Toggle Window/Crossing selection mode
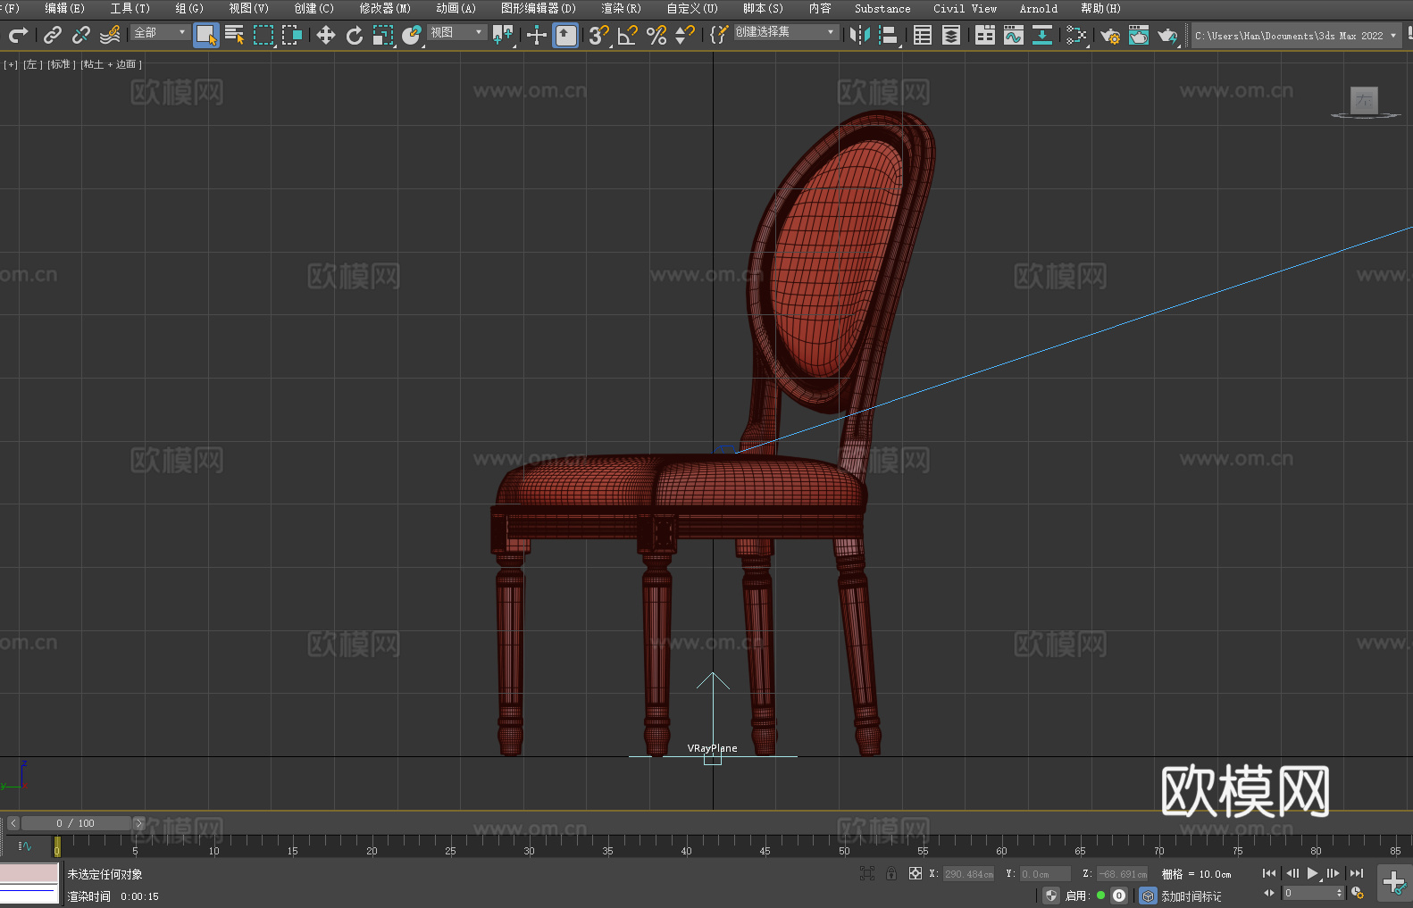Image resolution: width=1413 pixels, height=908 pixels. point(292,35)
